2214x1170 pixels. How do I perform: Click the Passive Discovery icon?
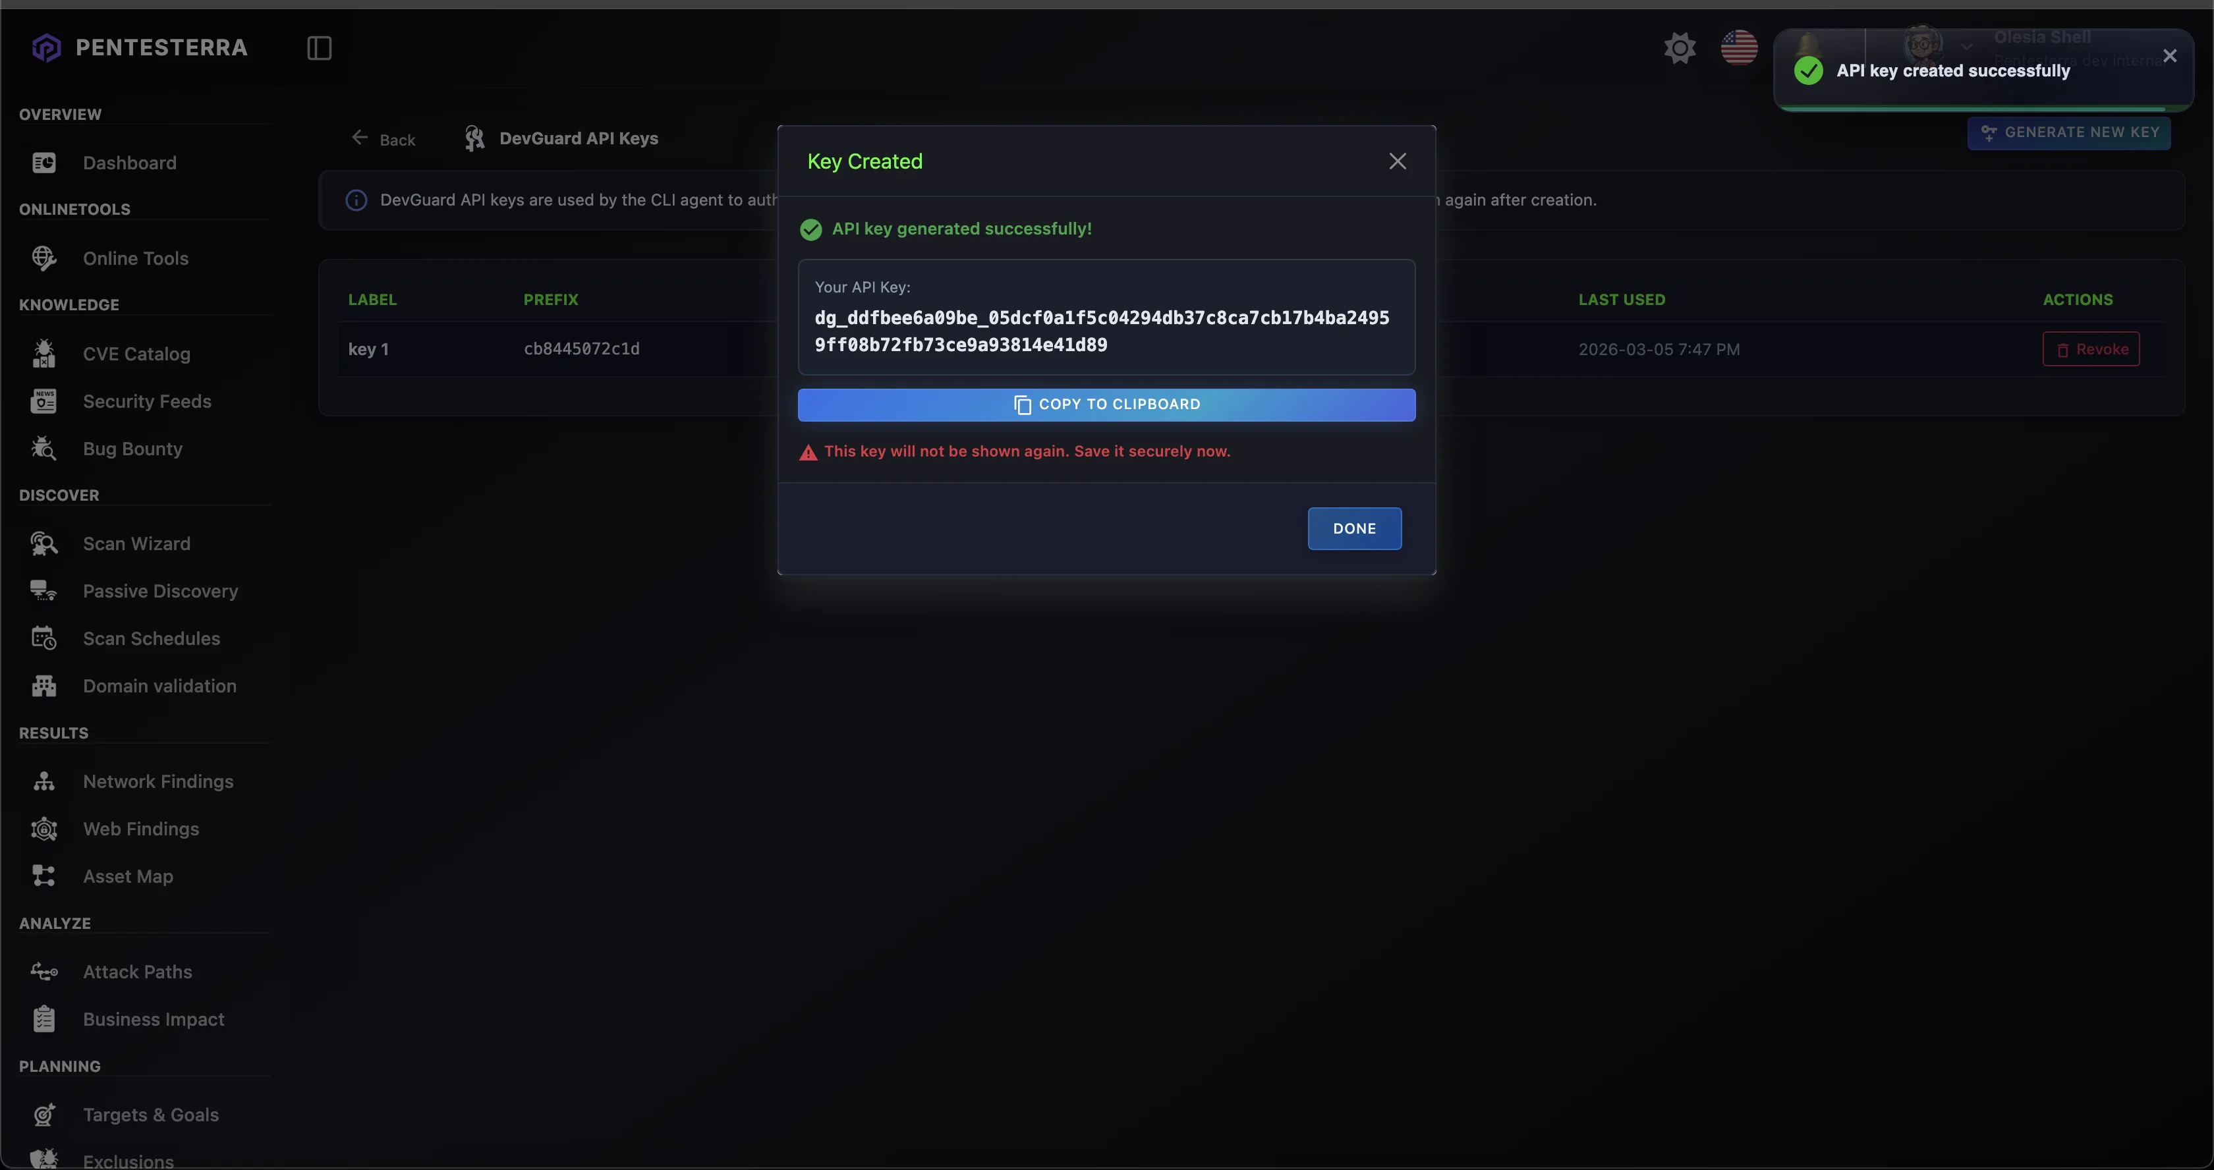(44, 591)
